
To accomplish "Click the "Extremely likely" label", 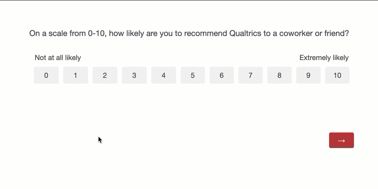I will [324, 58].
